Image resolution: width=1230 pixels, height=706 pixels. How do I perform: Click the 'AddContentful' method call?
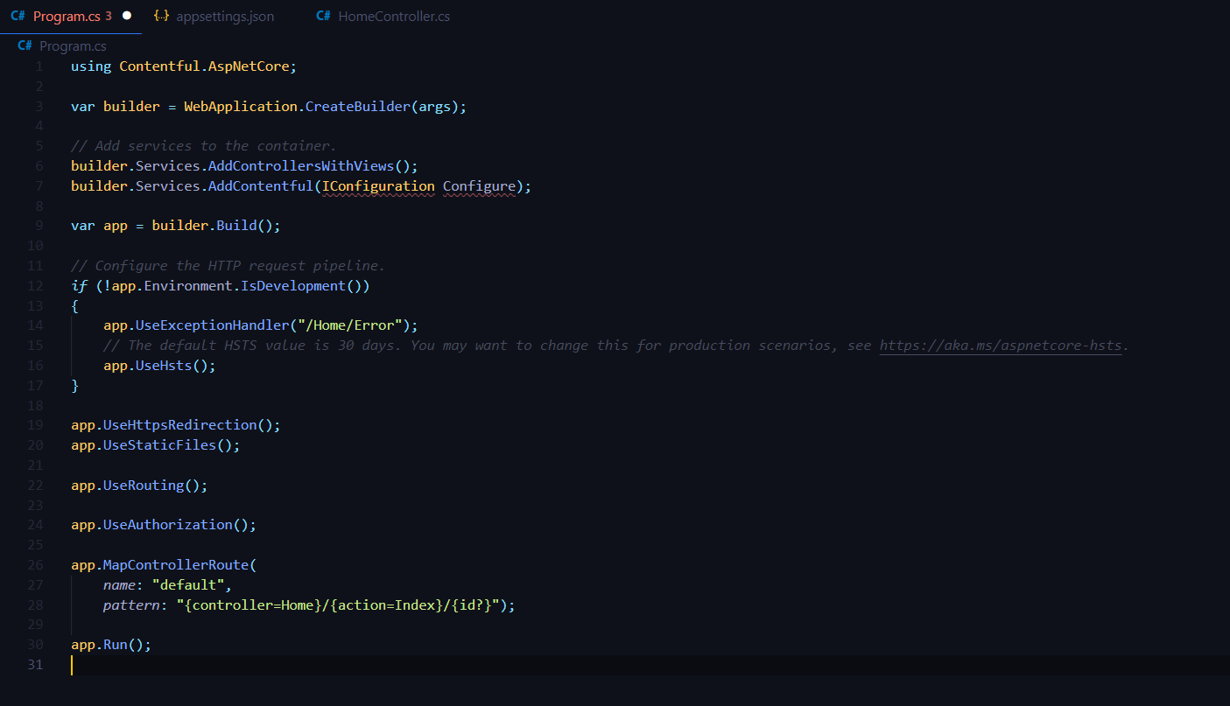pos(261,186)
